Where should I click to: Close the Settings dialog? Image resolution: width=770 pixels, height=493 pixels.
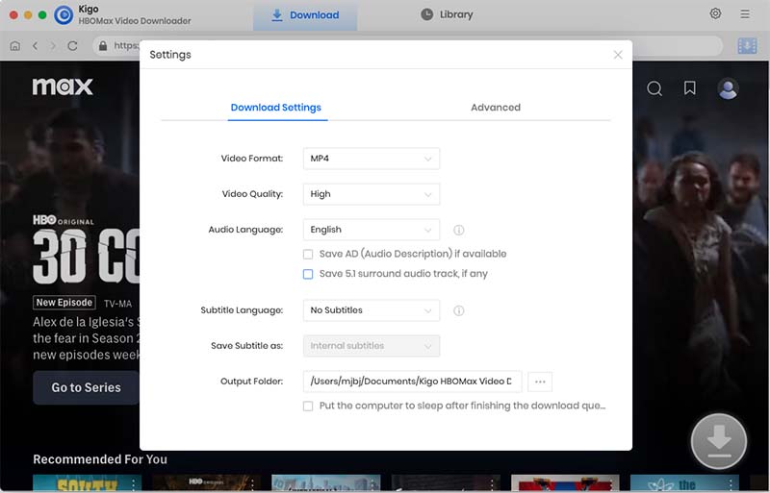[618, 55]
